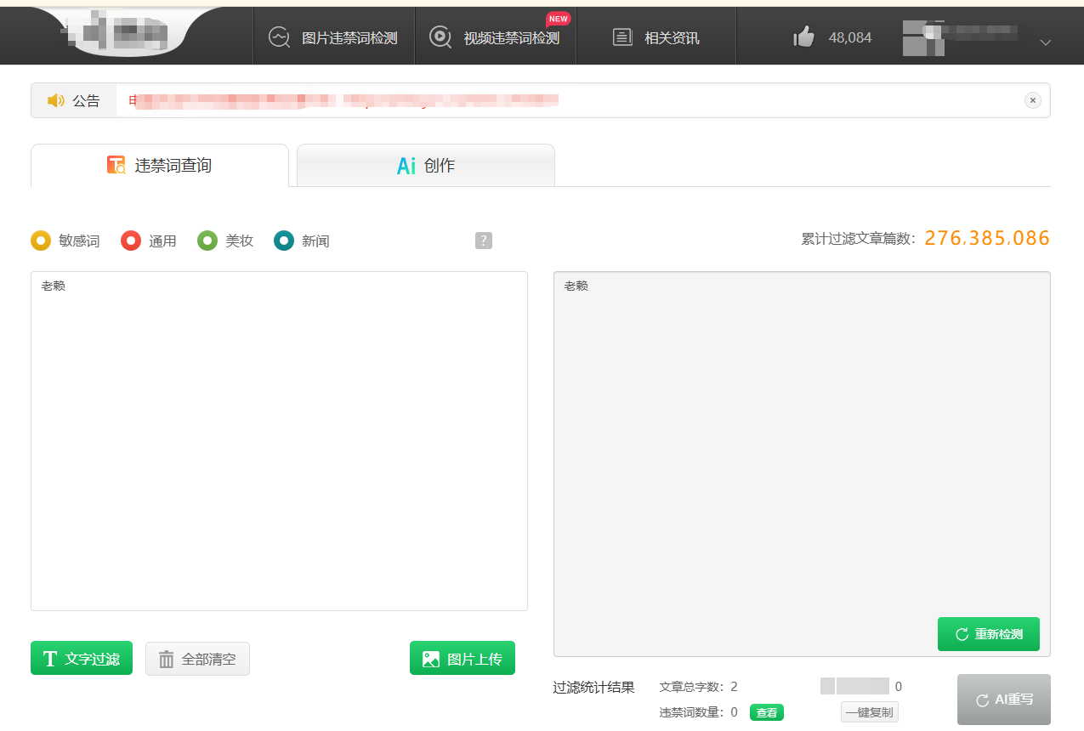Switch to the Ai 创作 tab
This screenshot has width=1084, height=731.
coord(425,165)
